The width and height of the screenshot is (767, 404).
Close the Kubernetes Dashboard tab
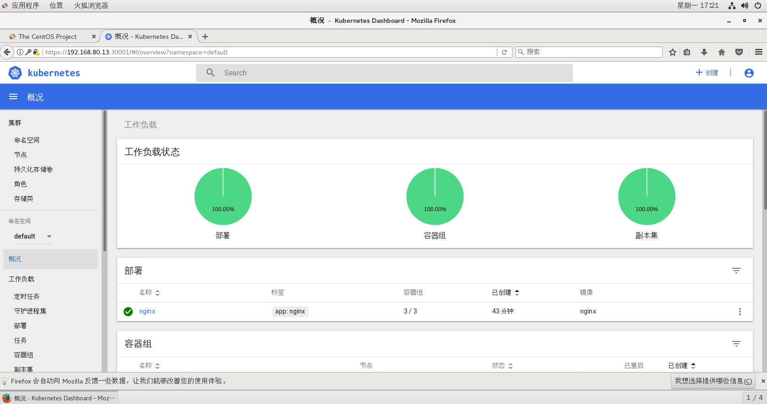(190, 37)
